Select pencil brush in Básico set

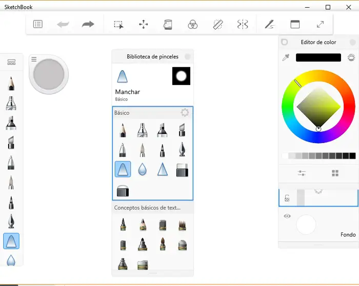click(x=123, y=130)
